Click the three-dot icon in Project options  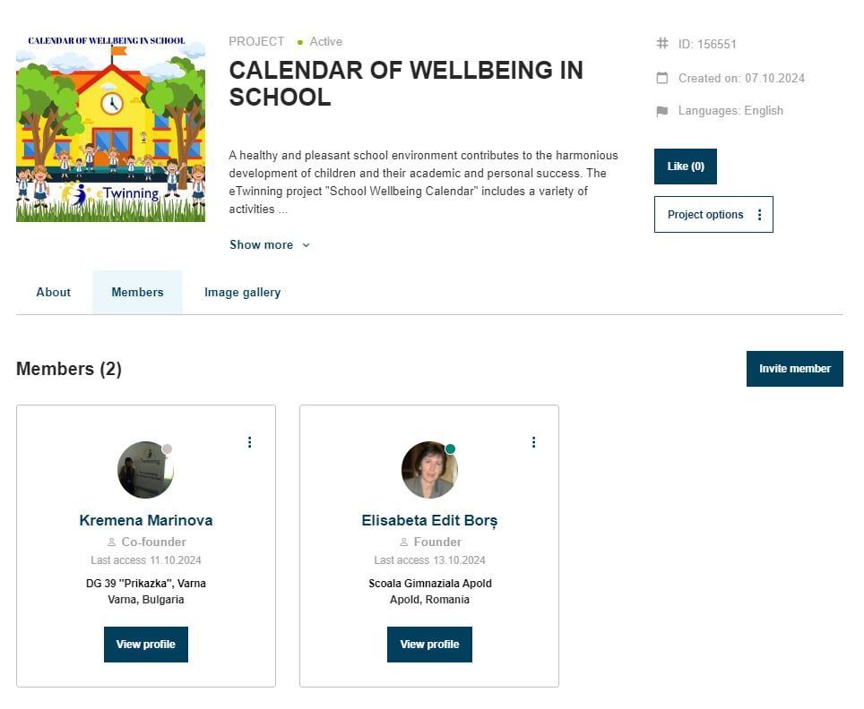coord(759,215)
